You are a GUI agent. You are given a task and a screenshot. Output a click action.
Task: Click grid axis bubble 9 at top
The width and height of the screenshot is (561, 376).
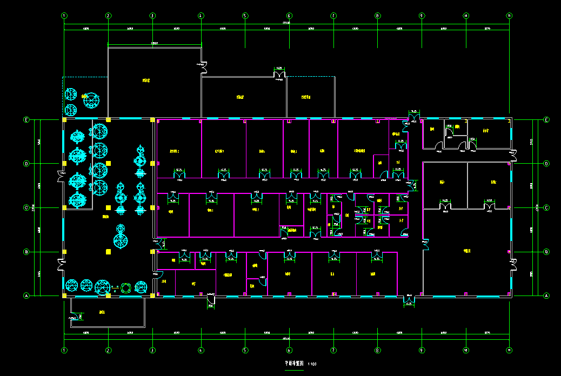[x=422, y=16]
